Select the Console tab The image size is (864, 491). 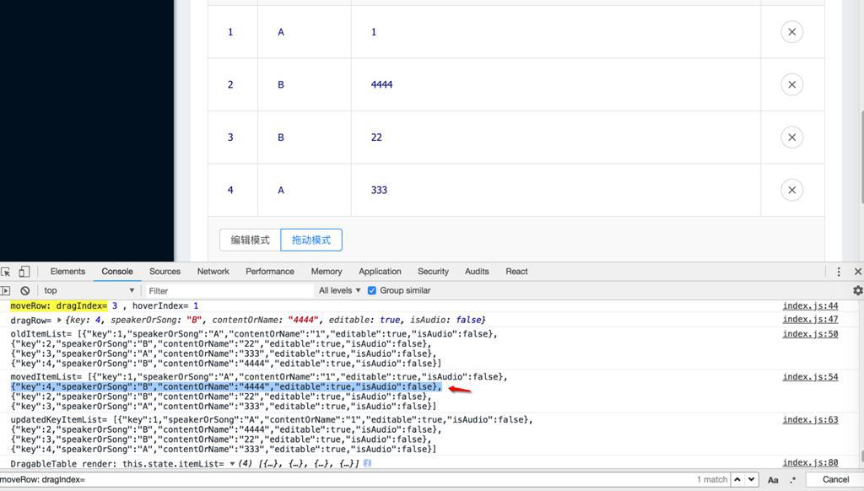[x=116, y=272]
